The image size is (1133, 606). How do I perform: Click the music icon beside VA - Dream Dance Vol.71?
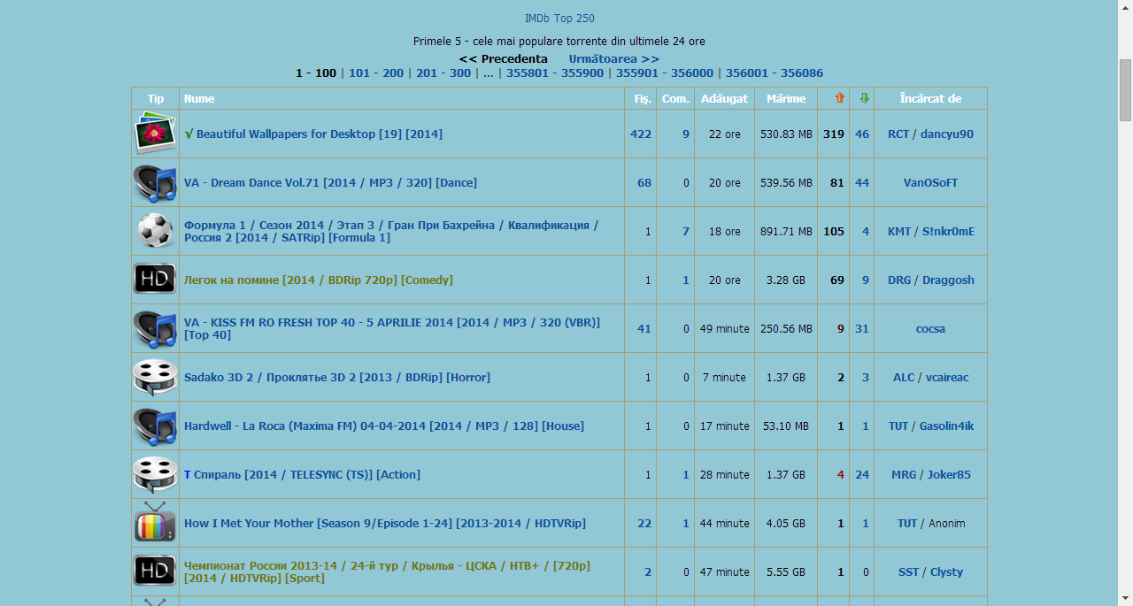point(155,182)
